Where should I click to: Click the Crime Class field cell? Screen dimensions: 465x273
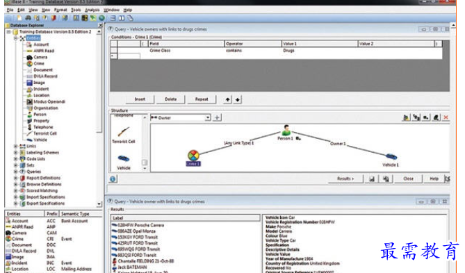coord(186,51)
